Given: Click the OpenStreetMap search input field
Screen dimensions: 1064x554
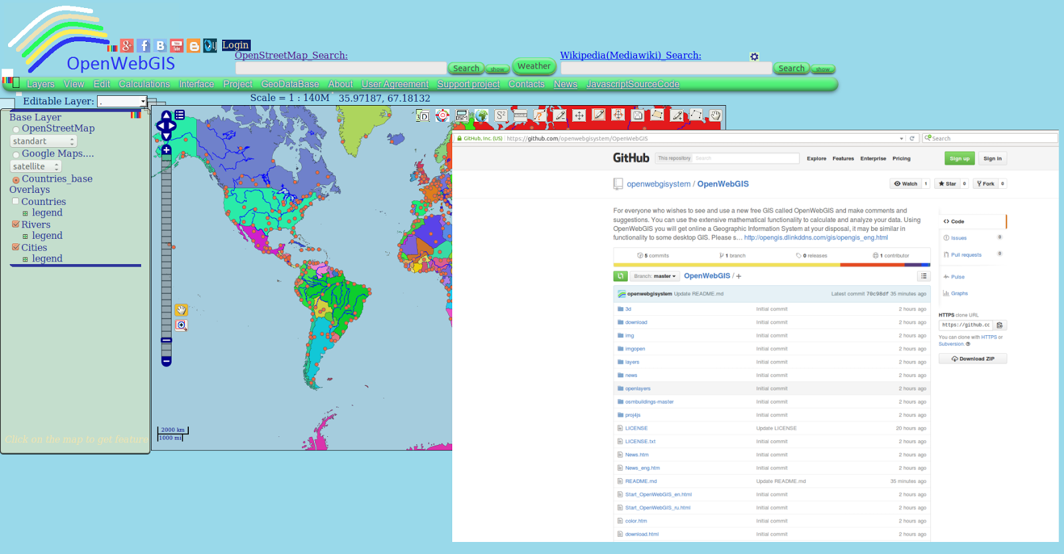Looking at the screenshot, I should 340,68.
